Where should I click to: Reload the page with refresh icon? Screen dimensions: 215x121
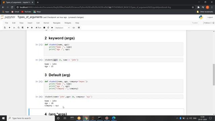[12, 7]
